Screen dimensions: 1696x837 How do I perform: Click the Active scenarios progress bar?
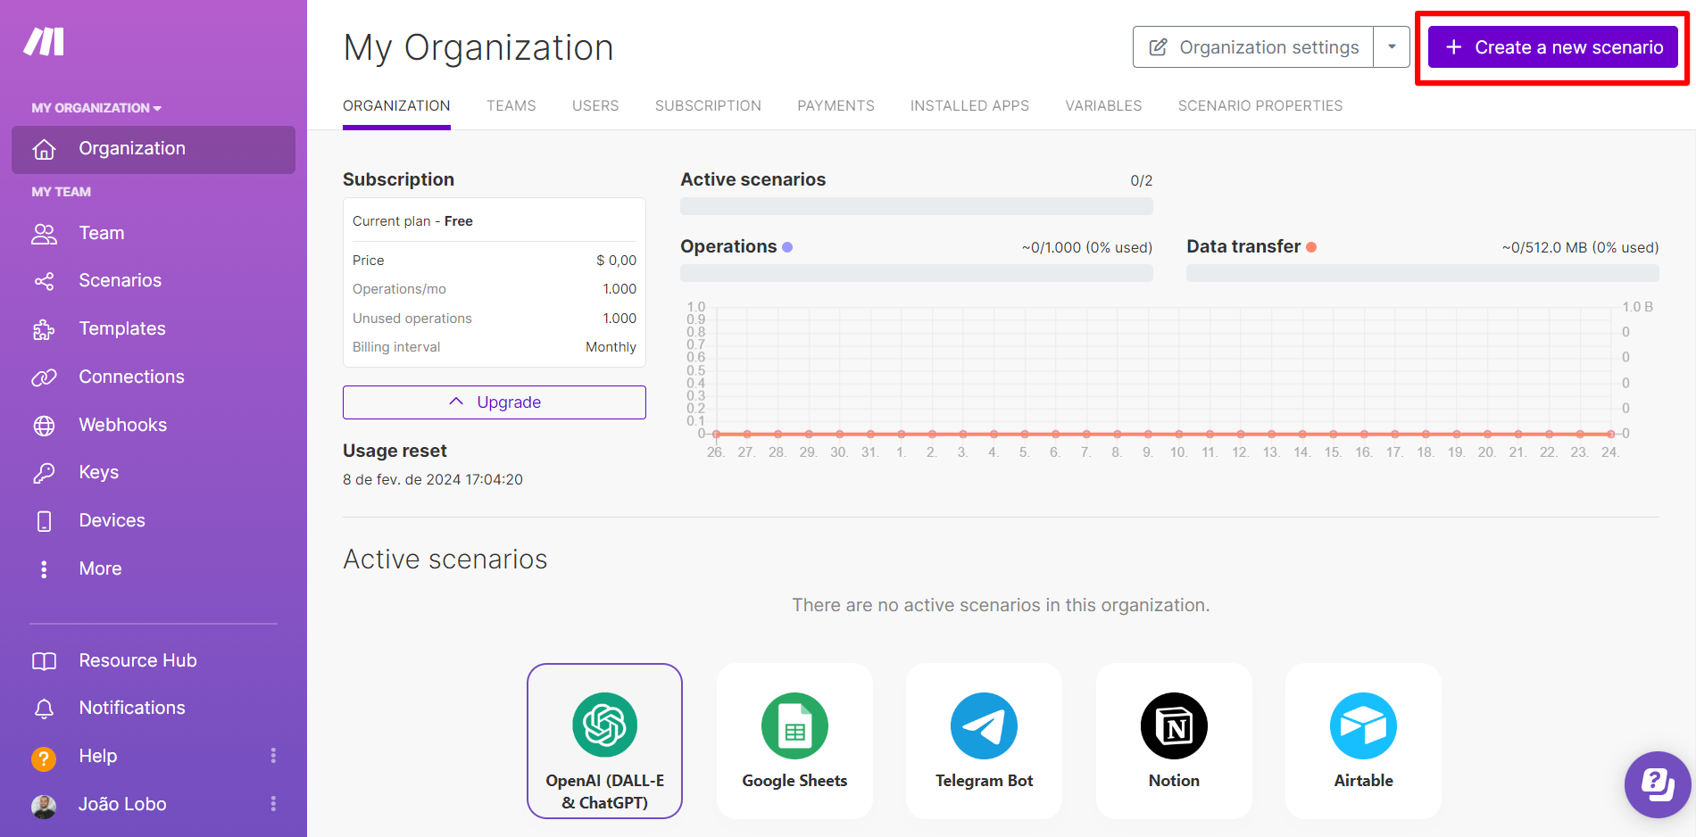tap(917, 206)
